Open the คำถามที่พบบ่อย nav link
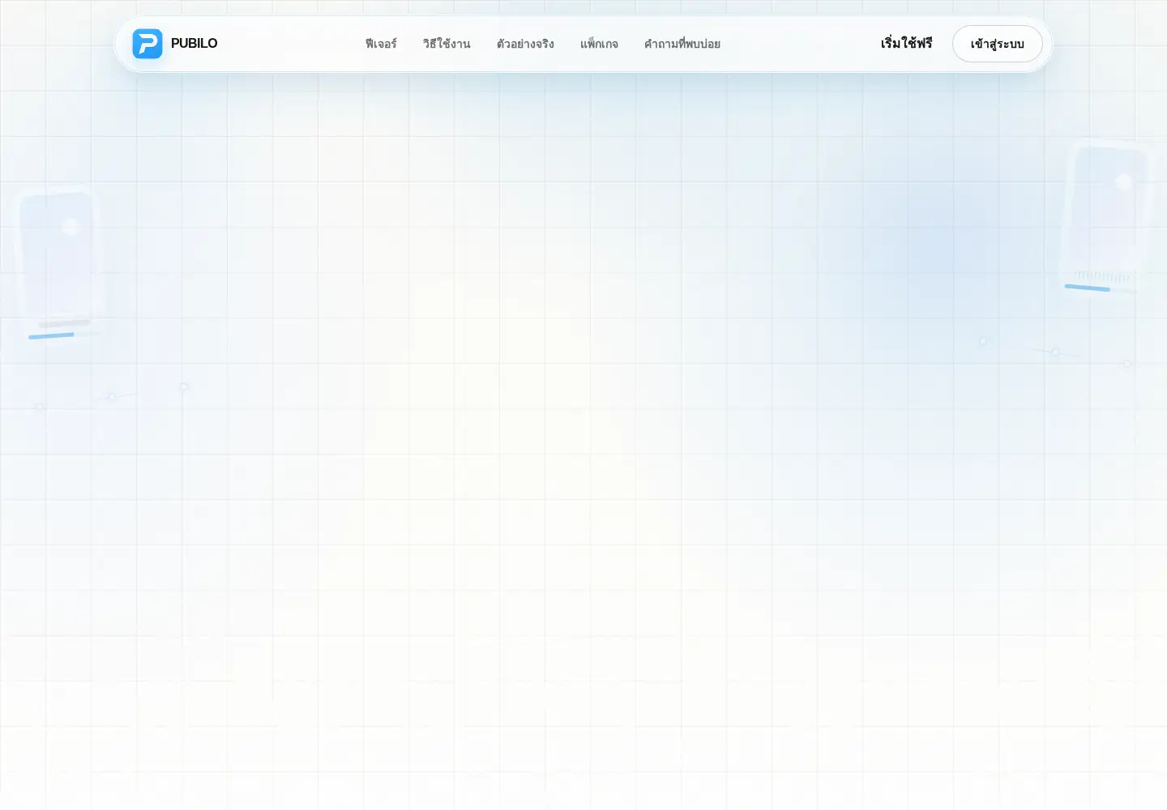This screenshot has width=1167, height=810. point(682,44)
